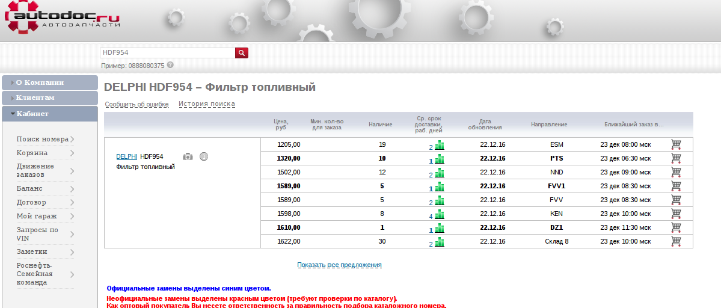Viewport: 721px width, 308px height.
Task: Select the price 1622,00 cell
Action: 289,241
